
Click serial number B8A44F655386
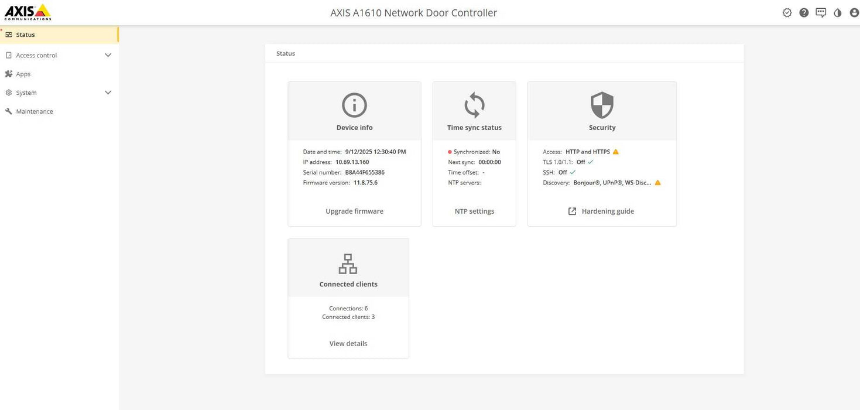tap(365, 172)
